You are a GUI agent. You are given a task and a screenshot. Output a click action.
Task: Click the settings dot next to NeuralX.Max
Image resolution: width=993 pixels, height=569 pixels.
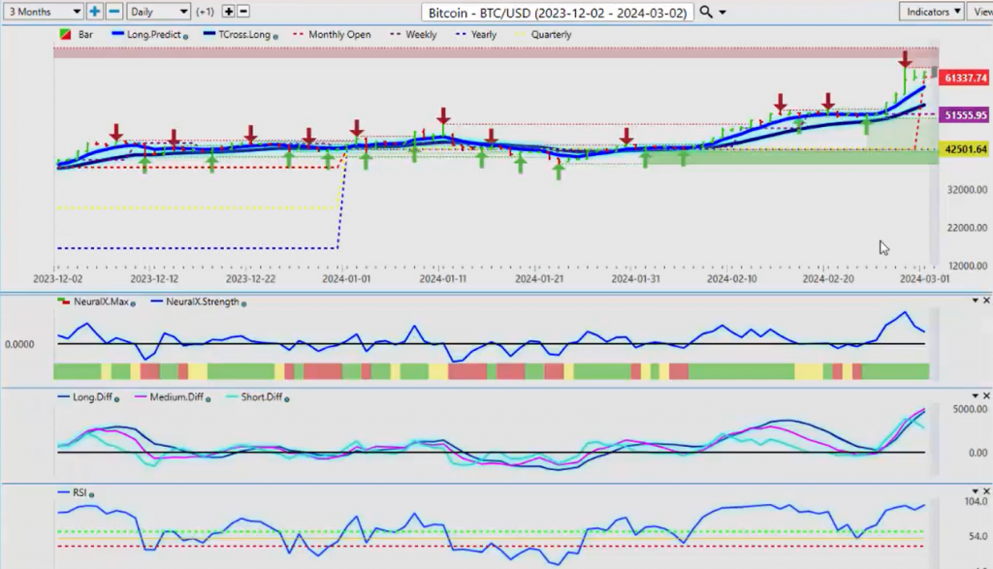133,303
